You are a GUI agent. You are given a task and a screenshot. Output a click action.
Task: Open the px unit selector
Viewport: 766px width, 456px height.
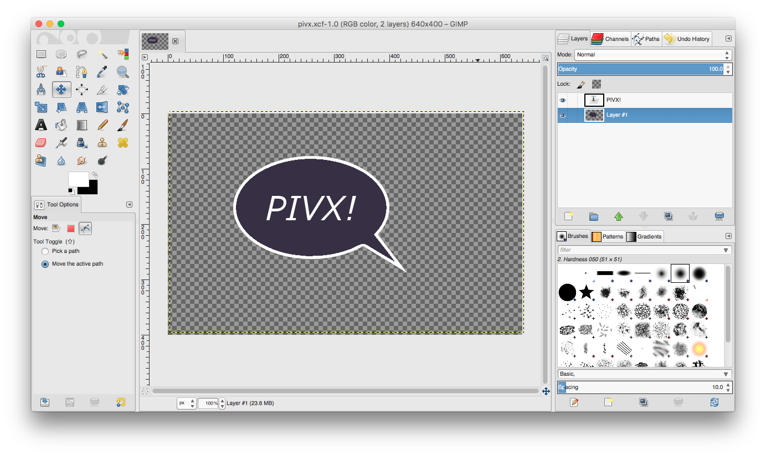click(187, 403)
